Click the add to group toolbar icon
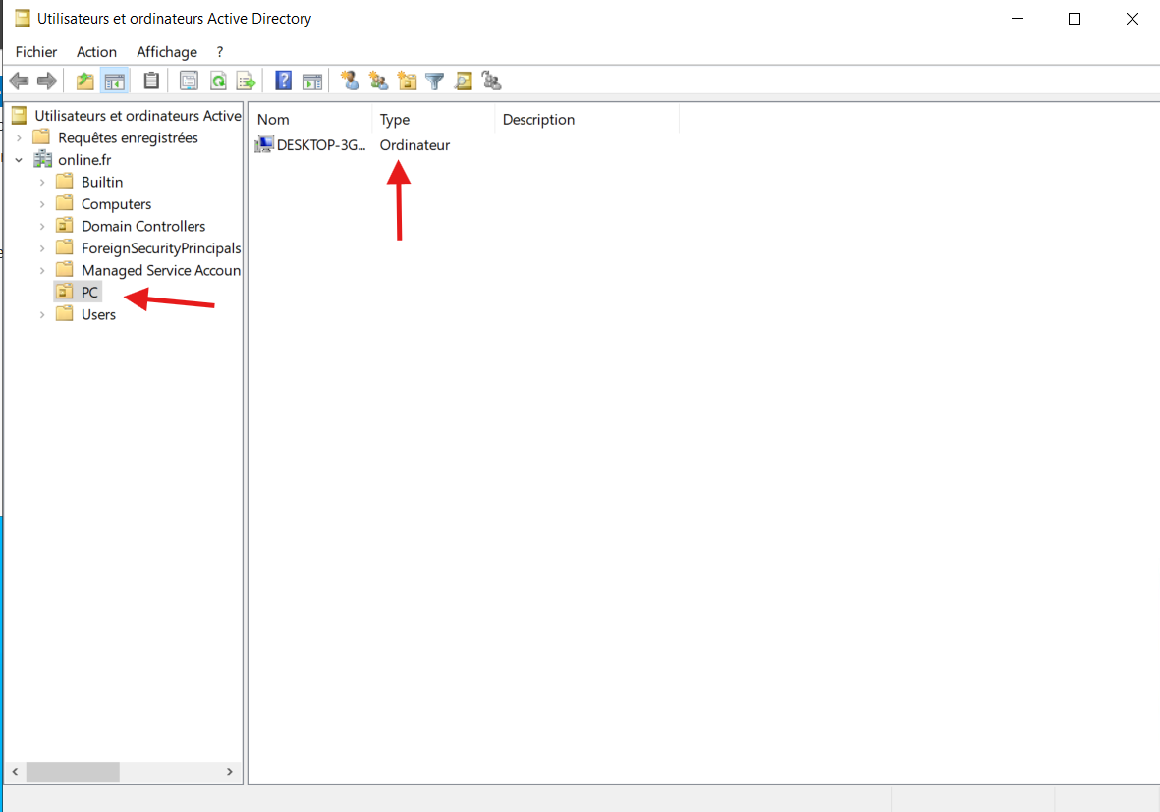Screen dimensions: 1160x812 tap(491, 81)
